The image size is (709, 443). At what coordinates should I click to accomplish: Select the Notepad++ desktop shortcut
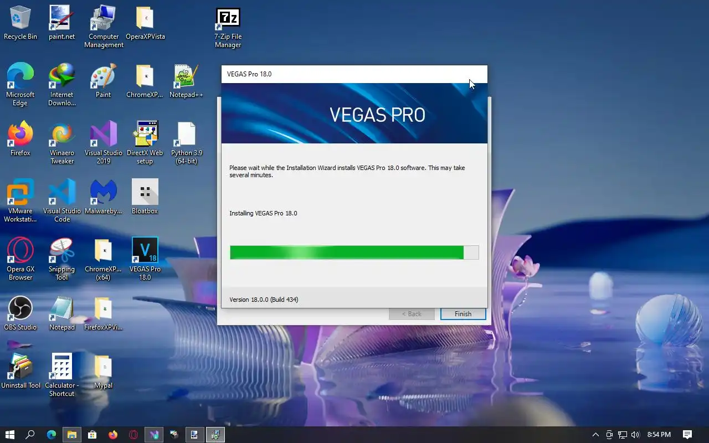[186, 81]
